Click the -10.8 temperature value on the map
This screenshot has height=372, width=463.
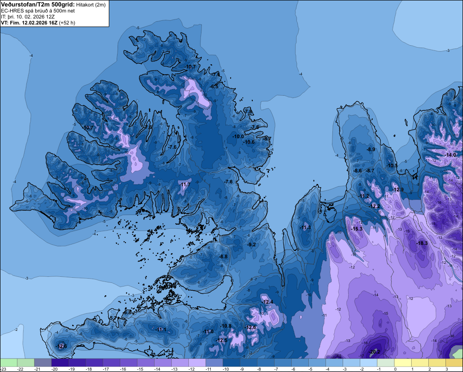coord(226,326)
